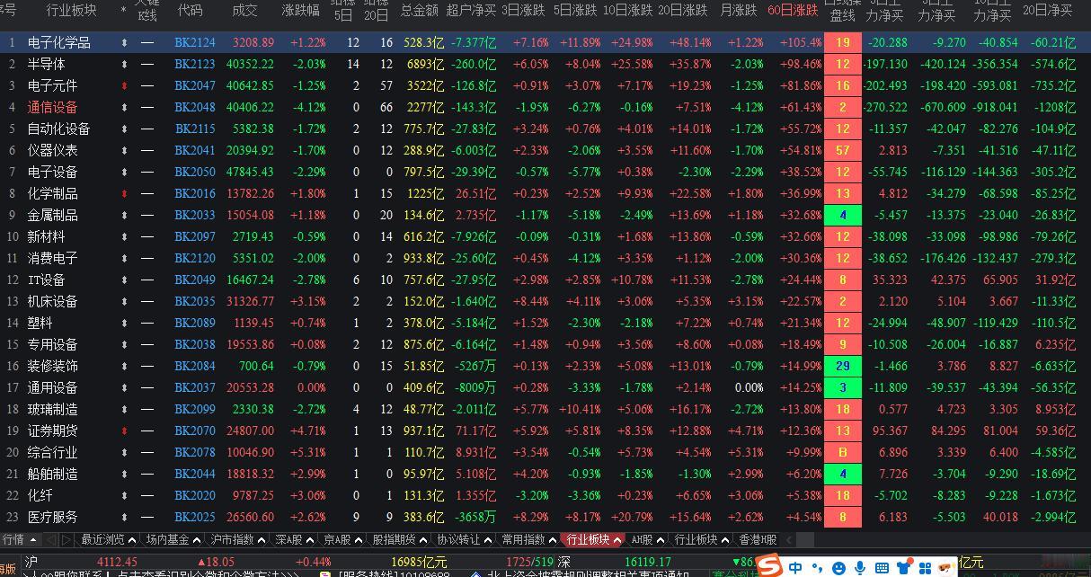
Task: Select the 通信设备 sector row name
Action: pos(52,107)
